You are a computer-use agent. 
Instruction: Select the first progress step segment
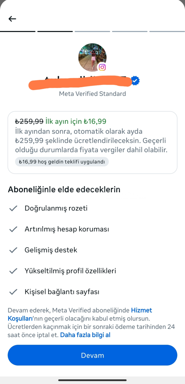(x=18, y=31)
